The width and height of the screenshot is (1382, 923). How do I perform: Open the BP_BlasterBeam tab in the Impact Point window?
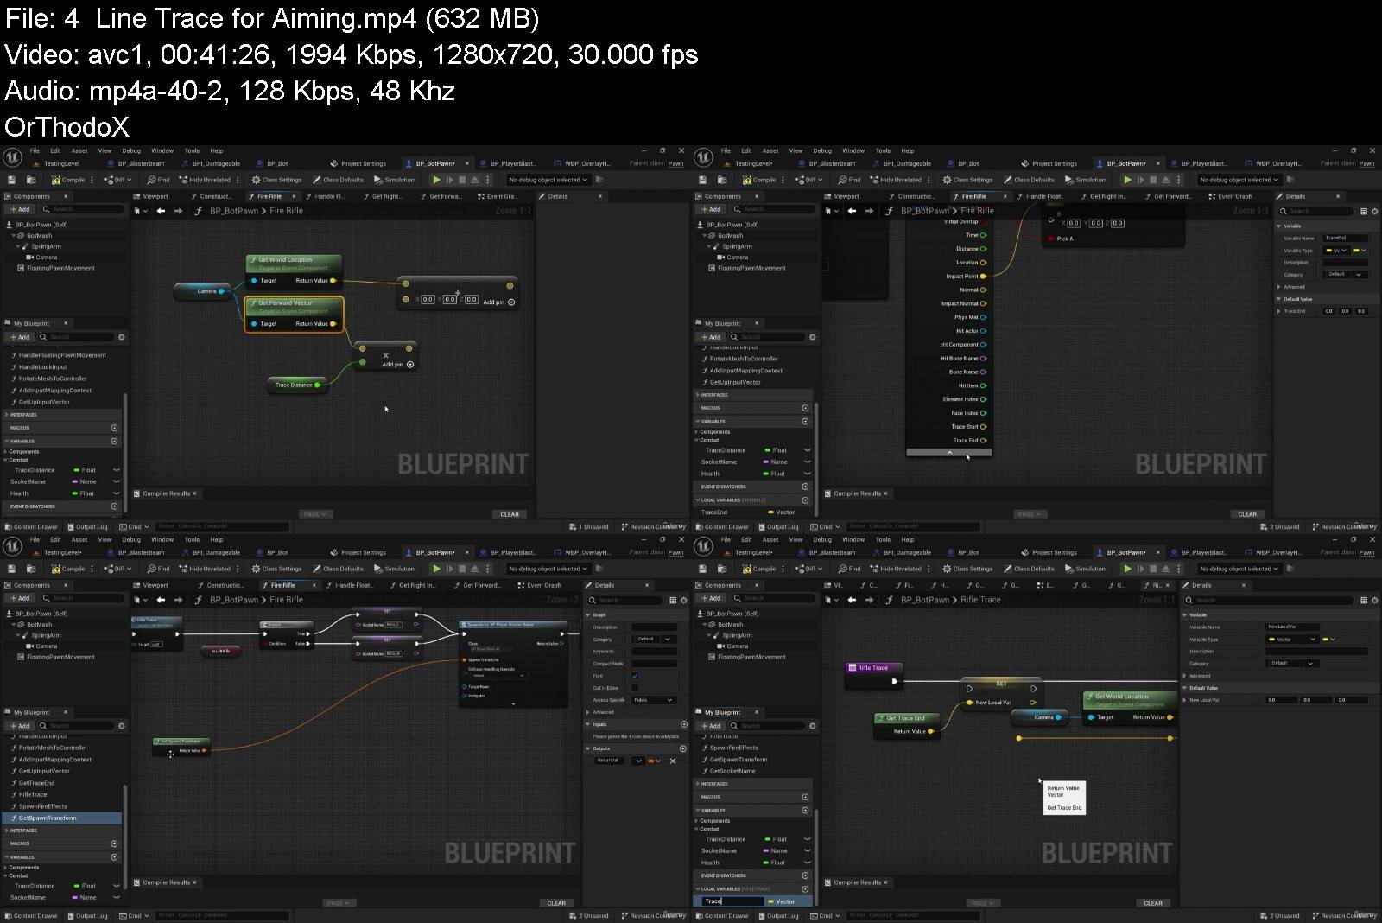(826, 163)
